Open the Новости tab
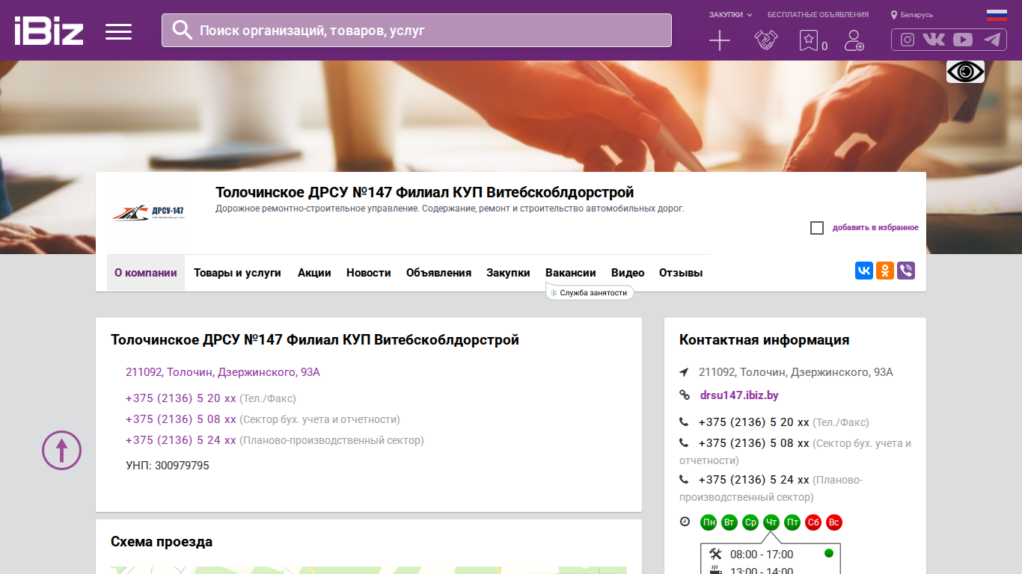 (369, 273)
